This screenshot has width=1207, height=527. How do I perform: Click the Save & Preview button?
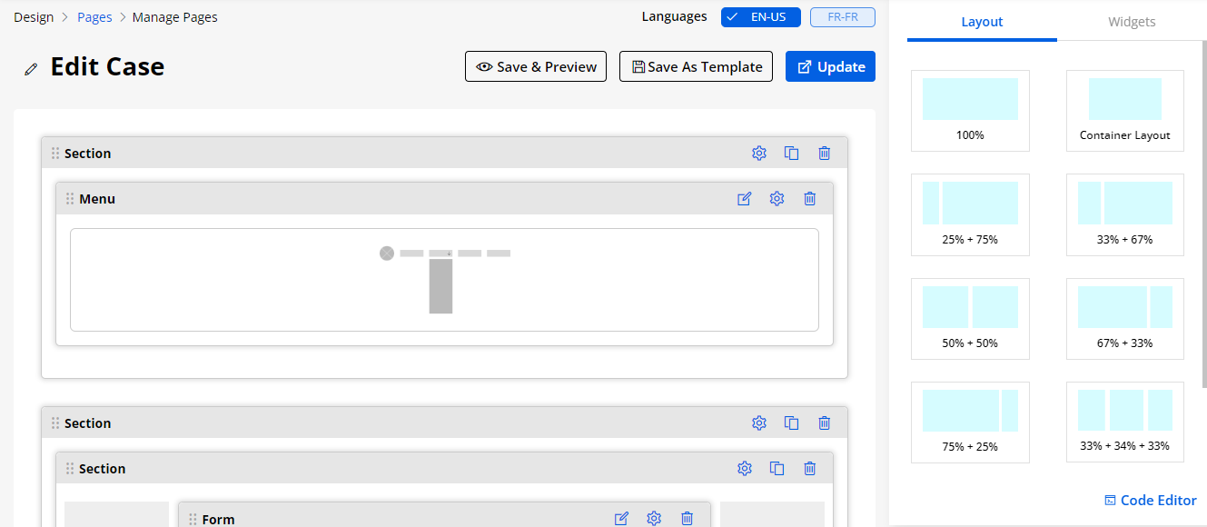point(536,66)
